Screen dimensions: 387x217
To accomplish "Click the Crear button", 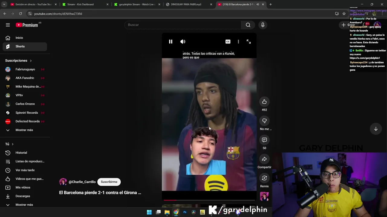I will (x=348, y=25).
